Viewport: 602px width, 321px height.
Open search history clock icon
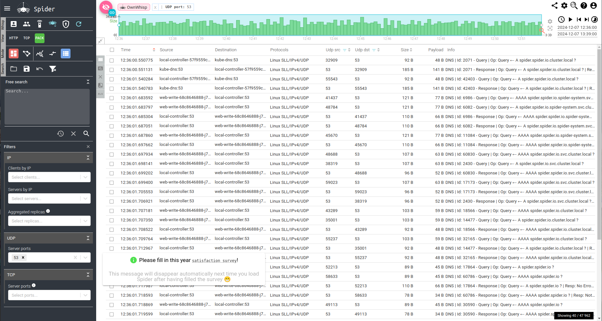[60, 134]
